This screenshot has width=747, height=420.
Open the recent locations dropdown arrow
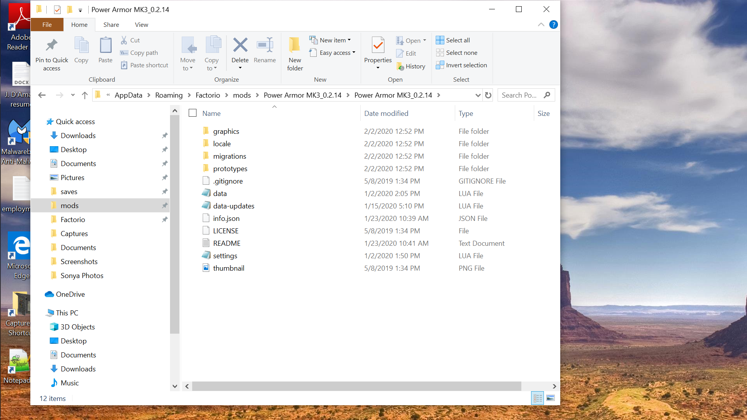73,95
